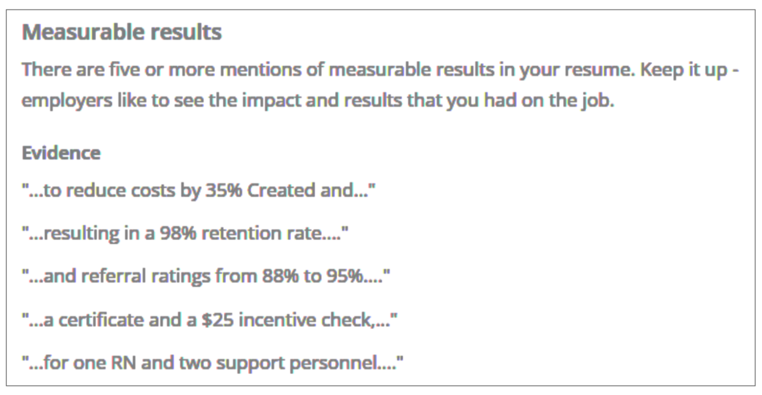Select the '98% retention rate' quote
This screenshot has height=395, width=762.
point(185,233)
